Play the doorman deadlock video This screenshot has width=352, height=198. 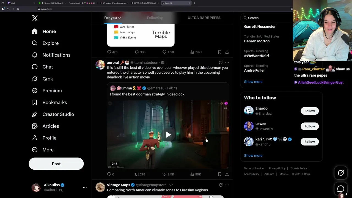click(x=168, y=135)
